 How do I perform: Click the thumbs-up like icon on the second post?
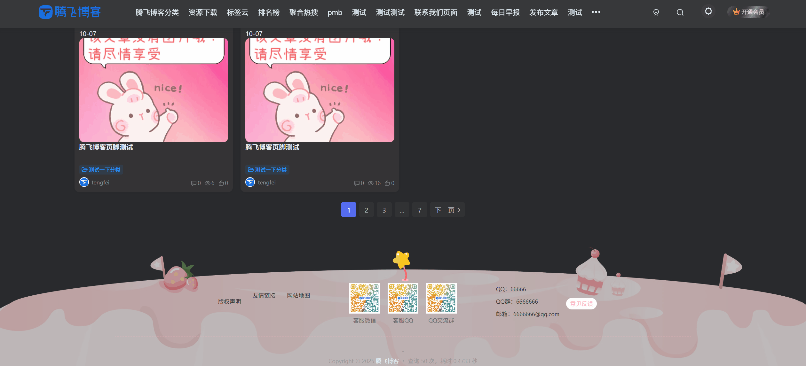(387, 183)
